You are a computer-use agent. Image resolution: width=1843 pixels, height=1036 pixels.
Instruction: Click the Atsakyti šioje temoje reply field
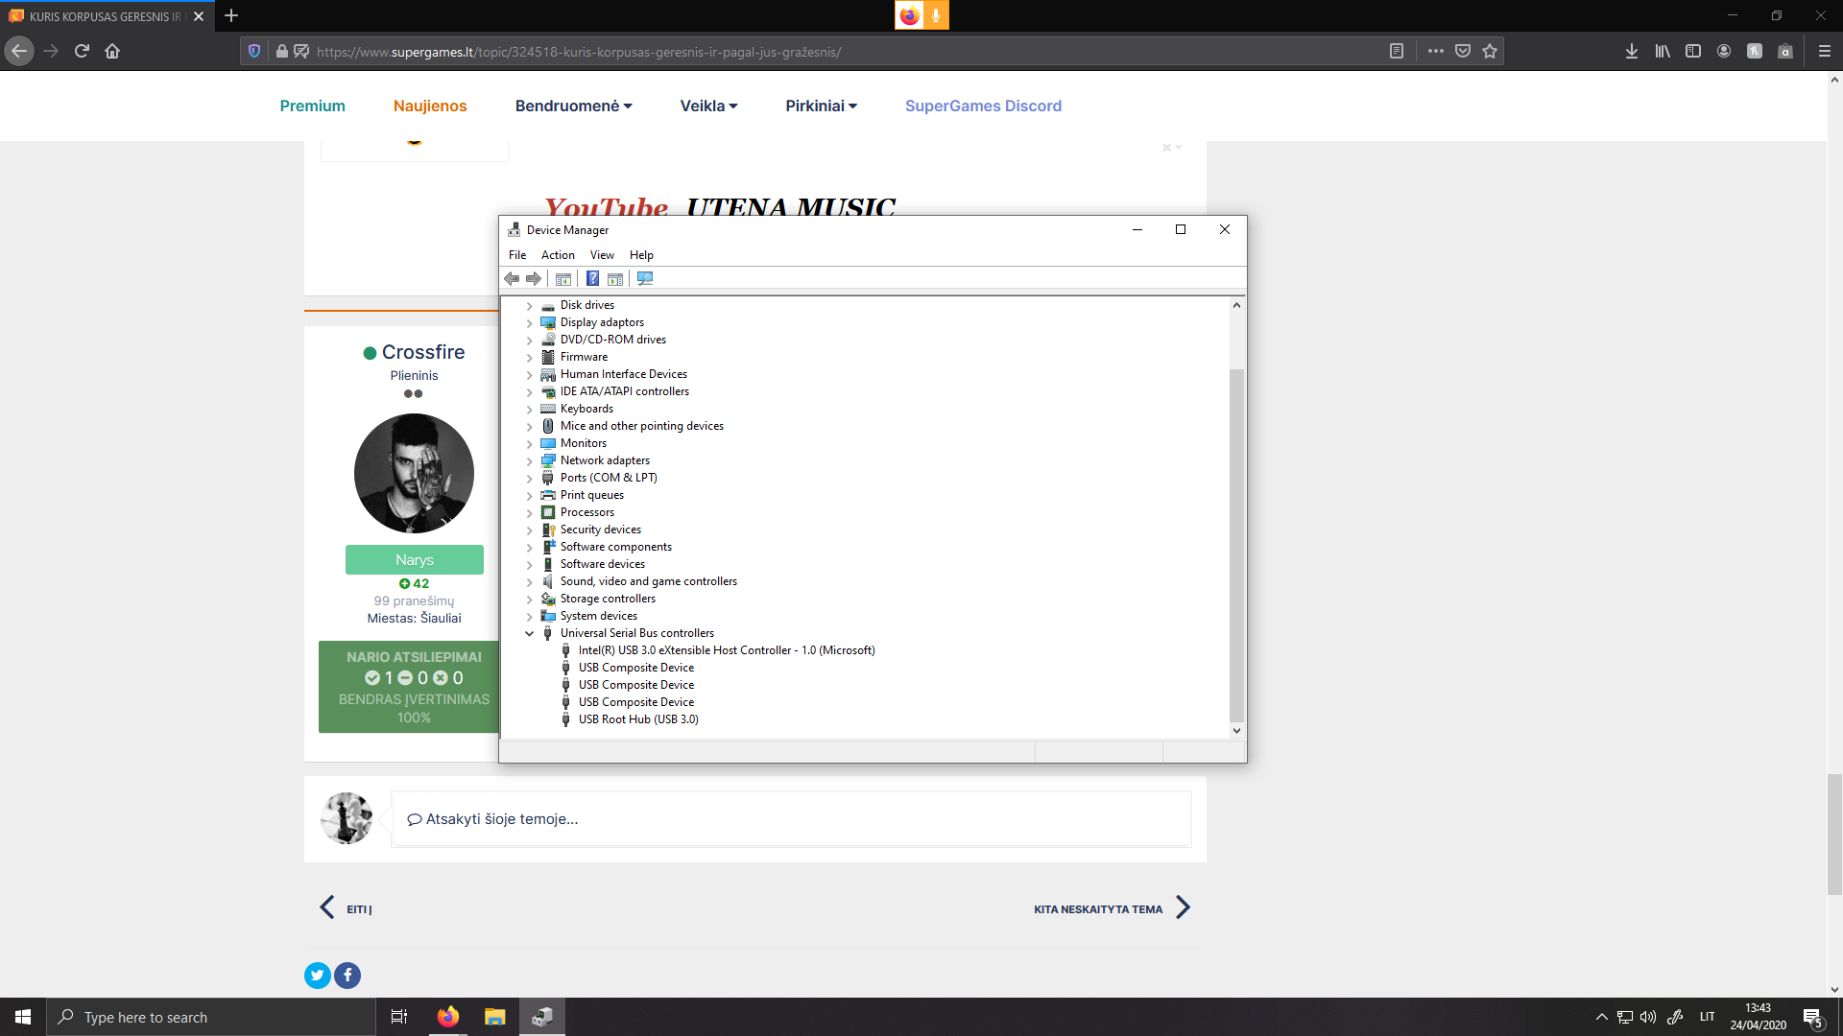click(791, 819)
